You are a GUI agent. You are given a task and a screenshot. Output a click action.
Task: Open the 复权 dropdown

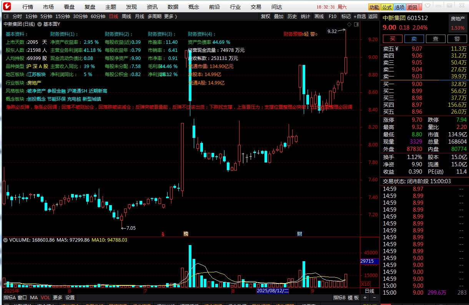tap(266, 17)
